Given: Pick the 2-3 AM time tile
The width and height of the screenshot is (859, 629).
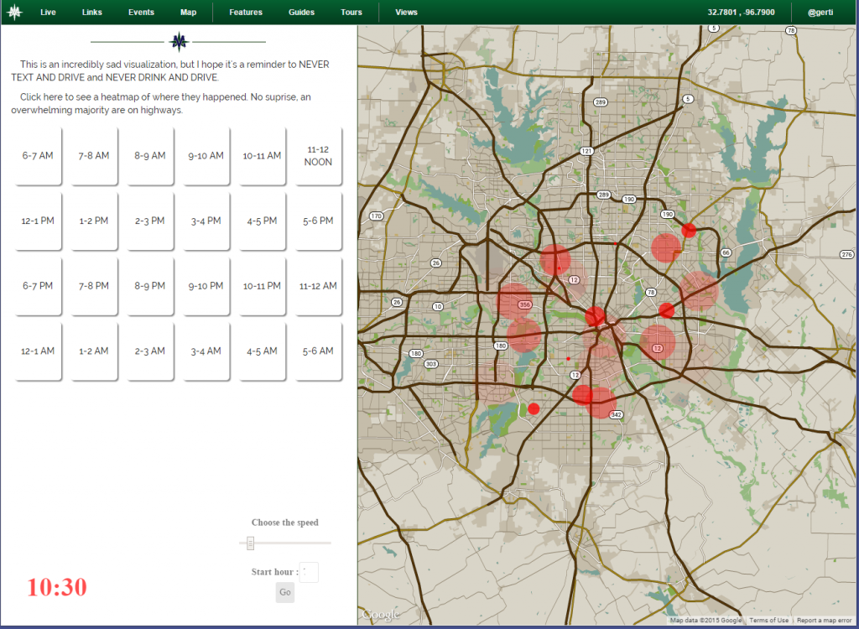Looking at the screenshot, I should coord(149,351).
